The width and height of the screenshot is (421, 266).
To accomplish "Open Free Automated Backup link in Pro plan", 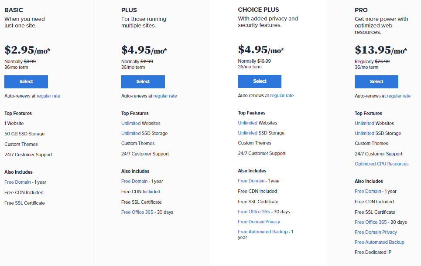I will tap(379, 242).
